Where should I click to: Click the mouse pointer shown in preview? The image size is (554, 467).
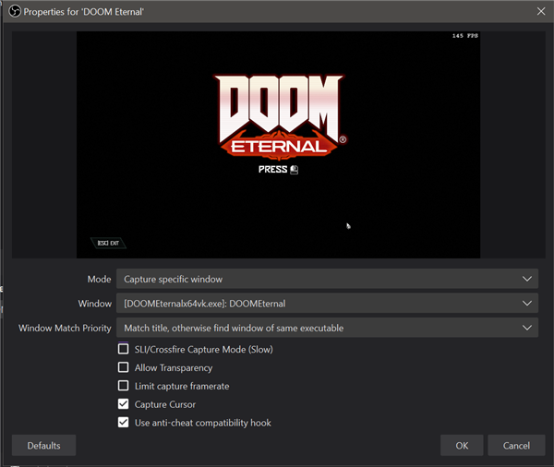(x=348, y=225)
